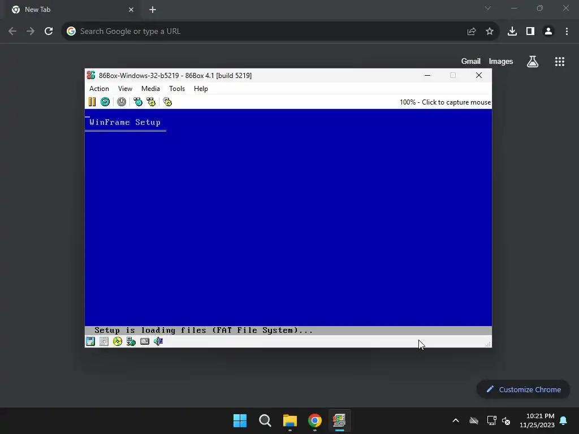The width and height of the screenshot is (579, 434).
Task: Click the network display tray icon
Action: [491, 420]
